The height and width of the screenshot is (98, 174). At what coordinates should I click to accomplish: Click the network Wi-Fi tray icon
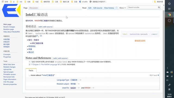(172, 76)
